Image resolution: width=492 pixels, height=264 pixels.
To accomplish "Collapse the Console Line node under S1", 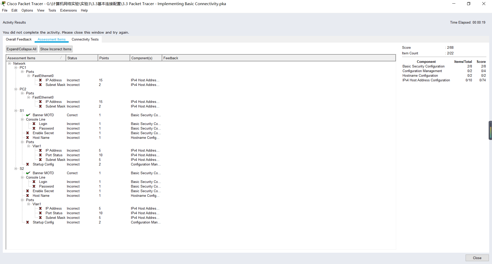I will [x=22, y=120].
